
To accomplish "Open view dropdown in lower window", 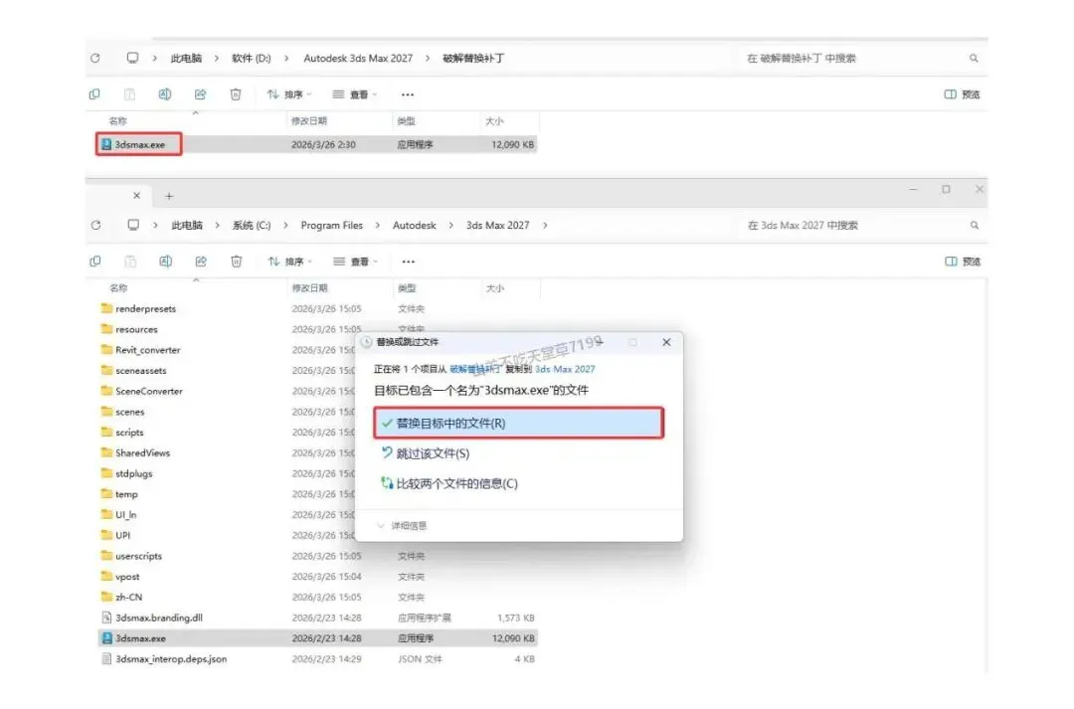I will tap(355, 262).
